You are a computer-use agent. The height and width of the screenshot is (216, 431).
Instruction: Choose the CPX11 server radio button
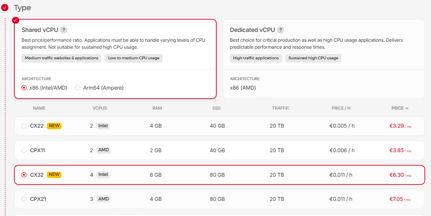(24, 151)
